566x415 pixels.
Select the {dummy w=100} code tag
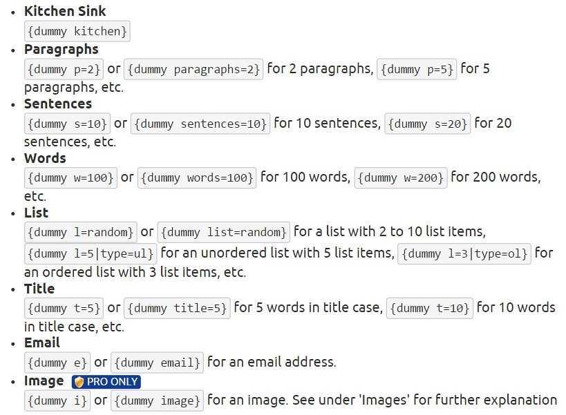70,177
